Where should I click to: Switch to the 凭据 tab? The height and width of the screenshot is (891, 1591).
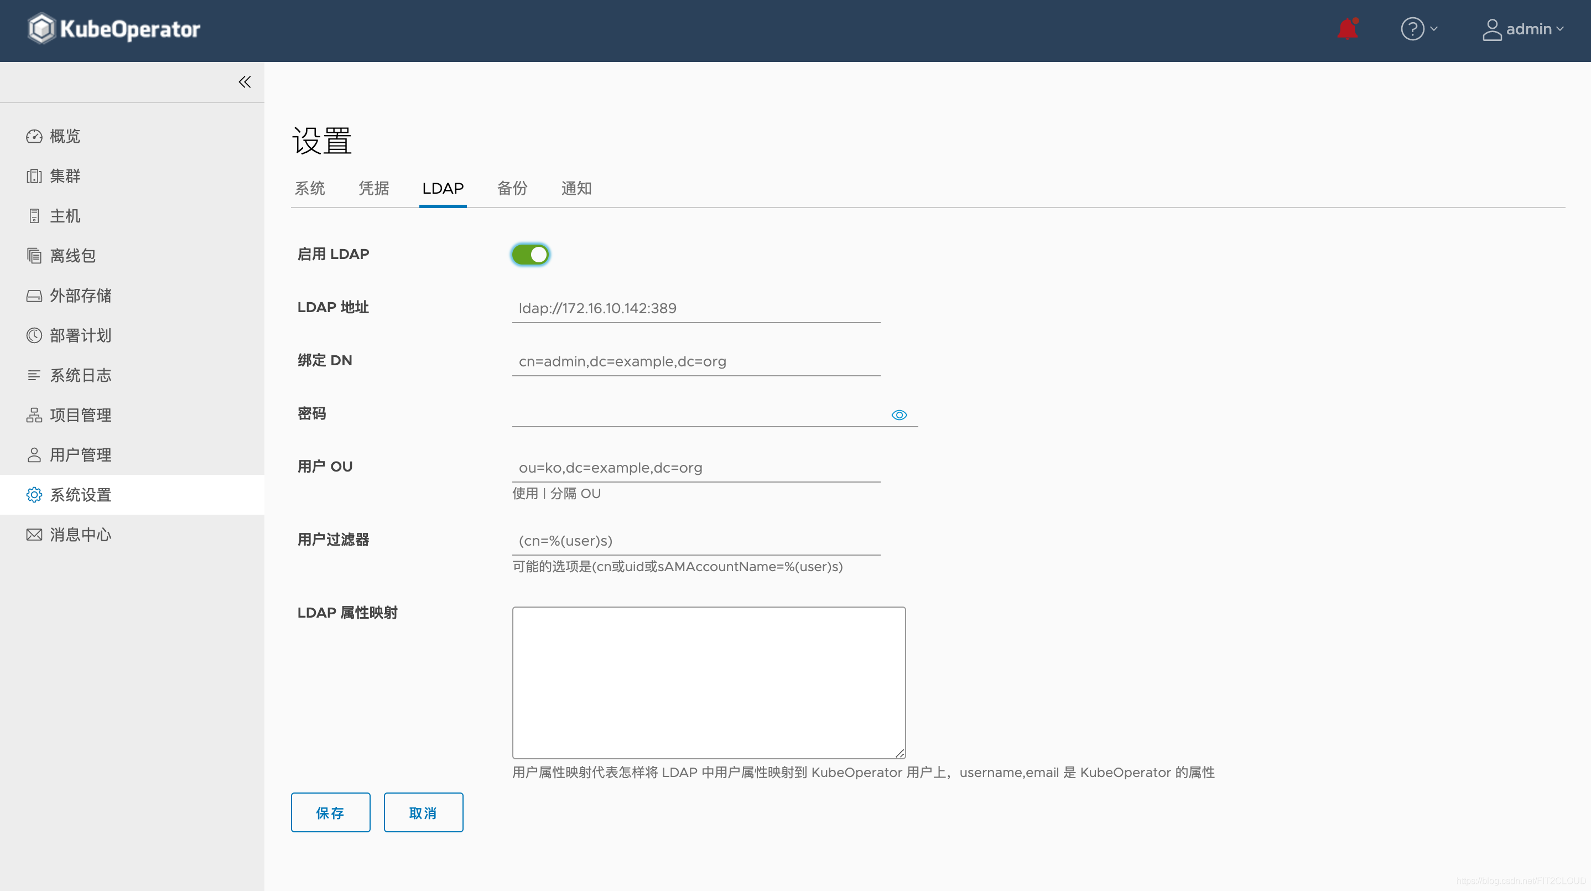coord(373,189)
